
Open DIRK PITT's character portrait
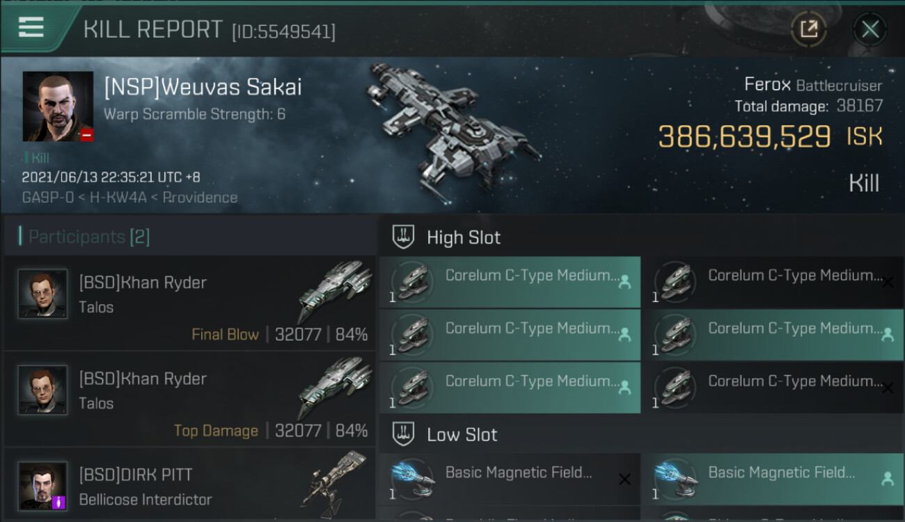(42, 486)
